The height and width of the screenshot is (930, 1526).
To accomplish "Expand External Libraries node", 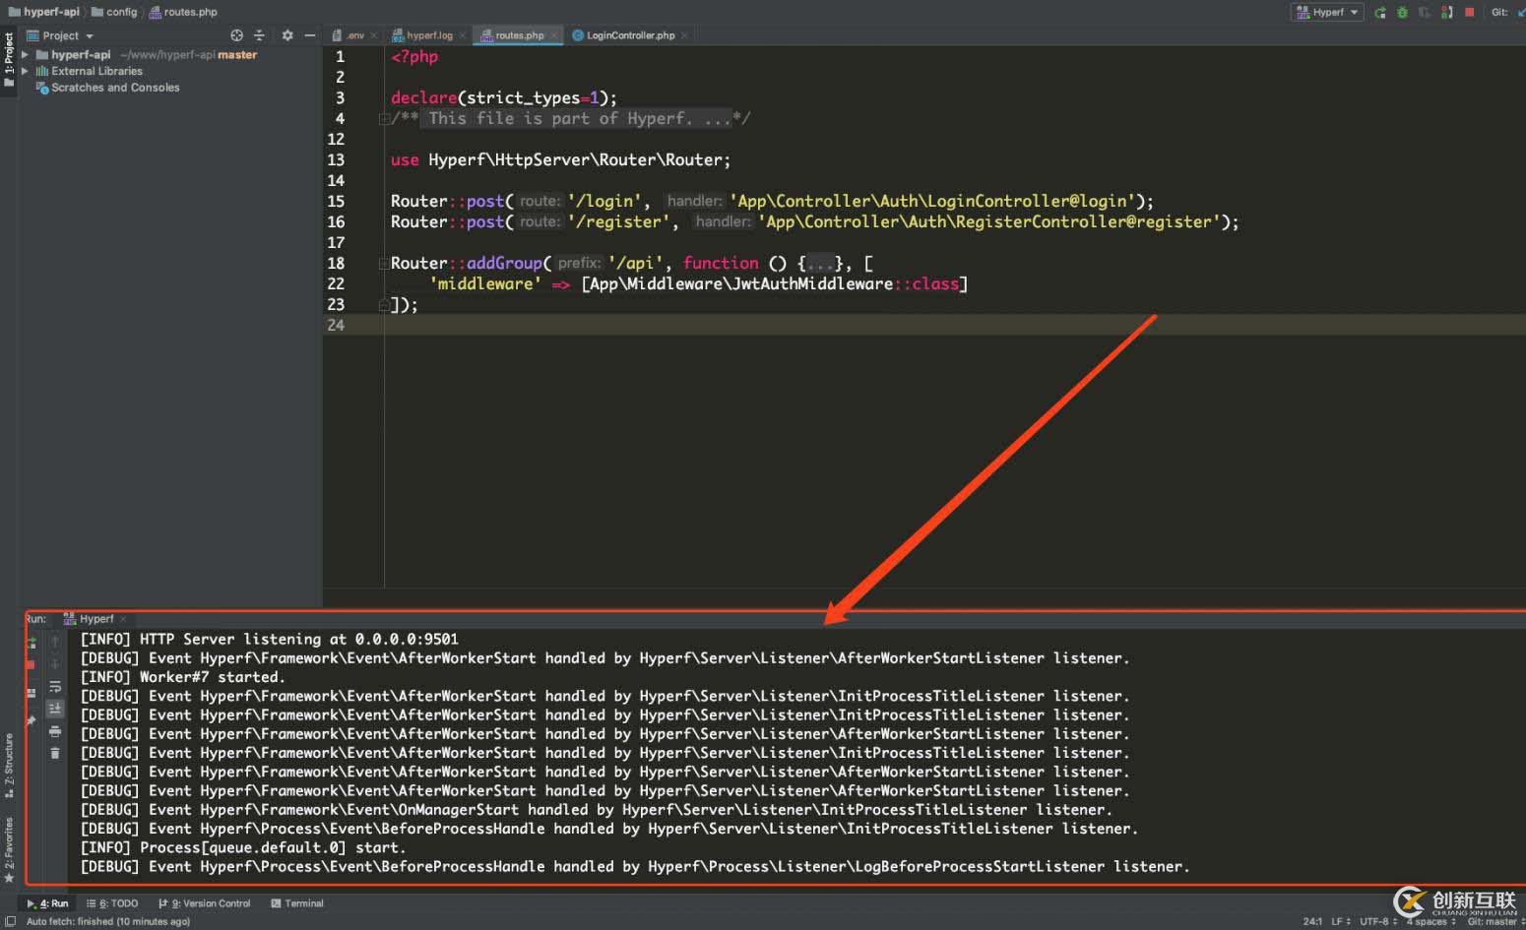I will 25,71.
